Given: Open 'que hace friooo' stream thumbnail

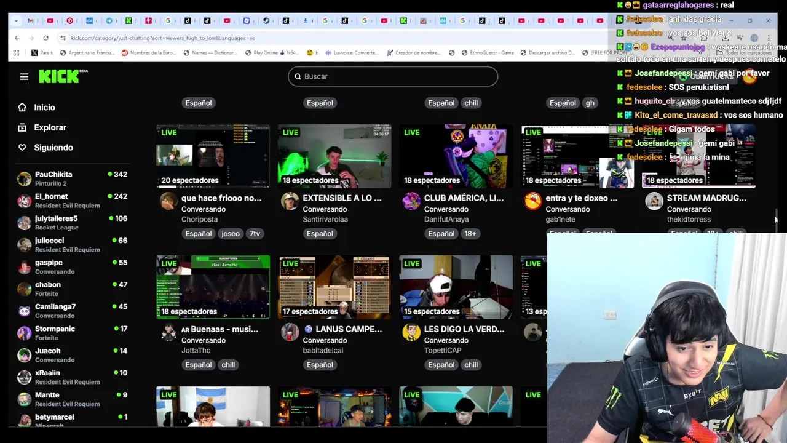Looking at the screenshot, I should pos(213,156).
